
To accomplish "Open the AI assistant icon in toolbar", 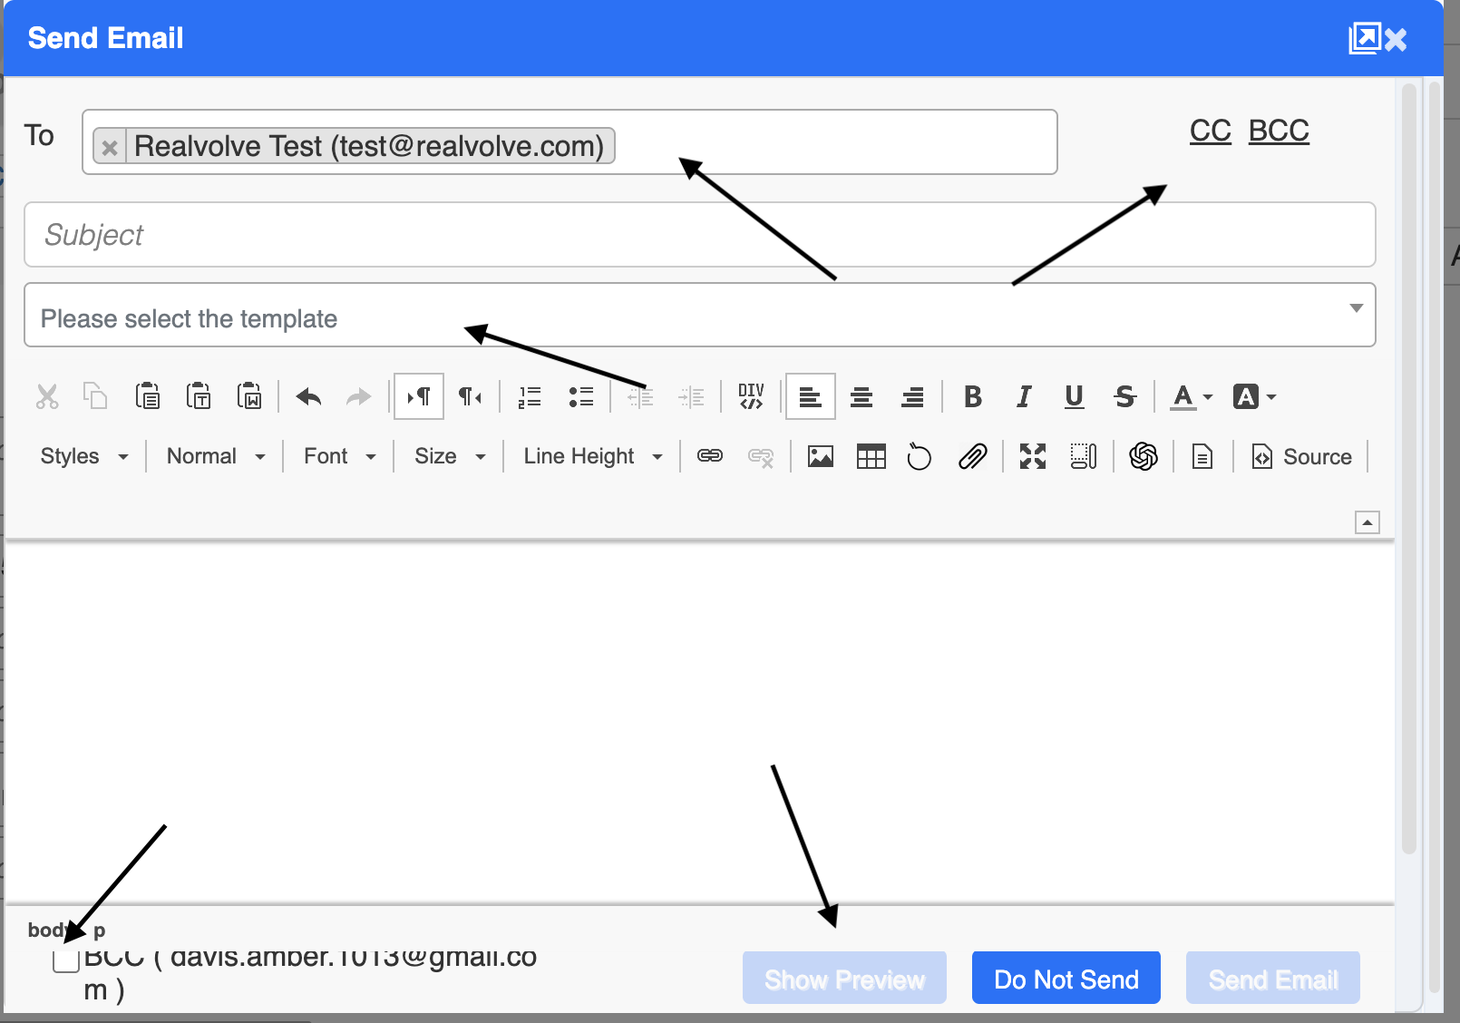I will [1144, 456].
